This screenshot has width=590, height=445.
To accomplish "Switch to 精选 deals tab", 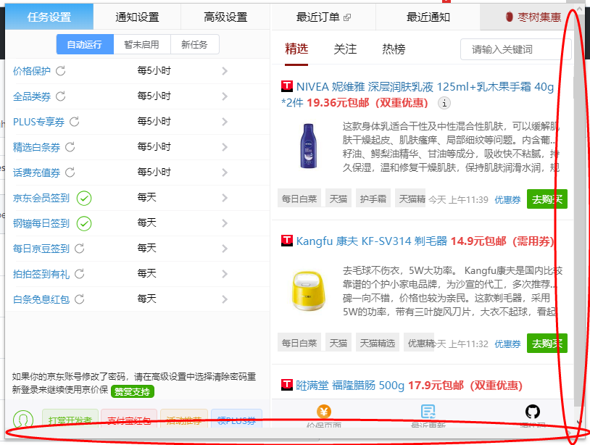I will point(296,49).
